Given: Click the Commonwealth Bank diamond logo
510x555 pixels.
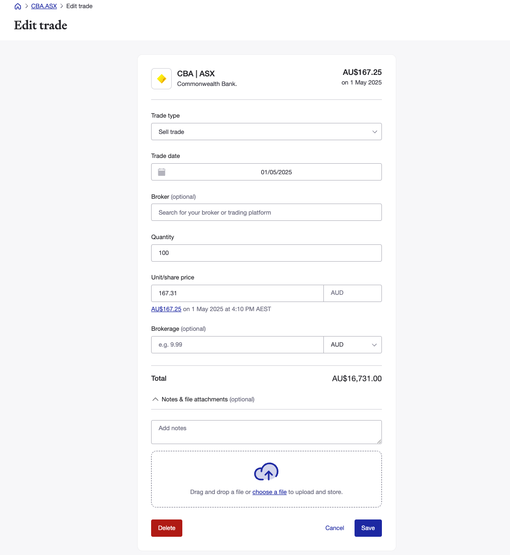Looking at the screenshot, I should [161, 78].
